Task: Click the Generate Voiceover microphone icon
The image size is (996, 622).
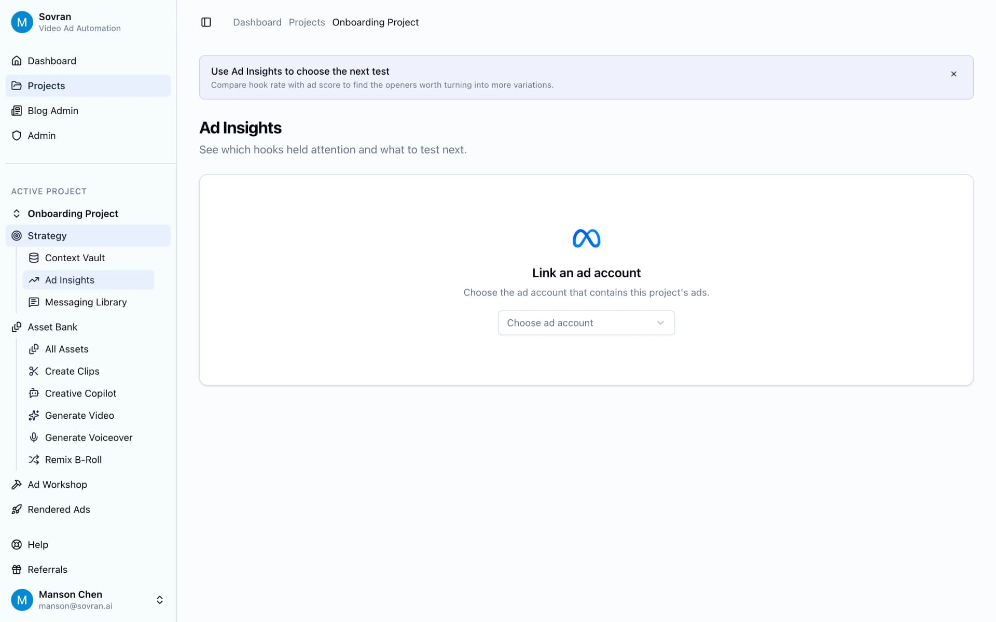Action: [34, 437]
